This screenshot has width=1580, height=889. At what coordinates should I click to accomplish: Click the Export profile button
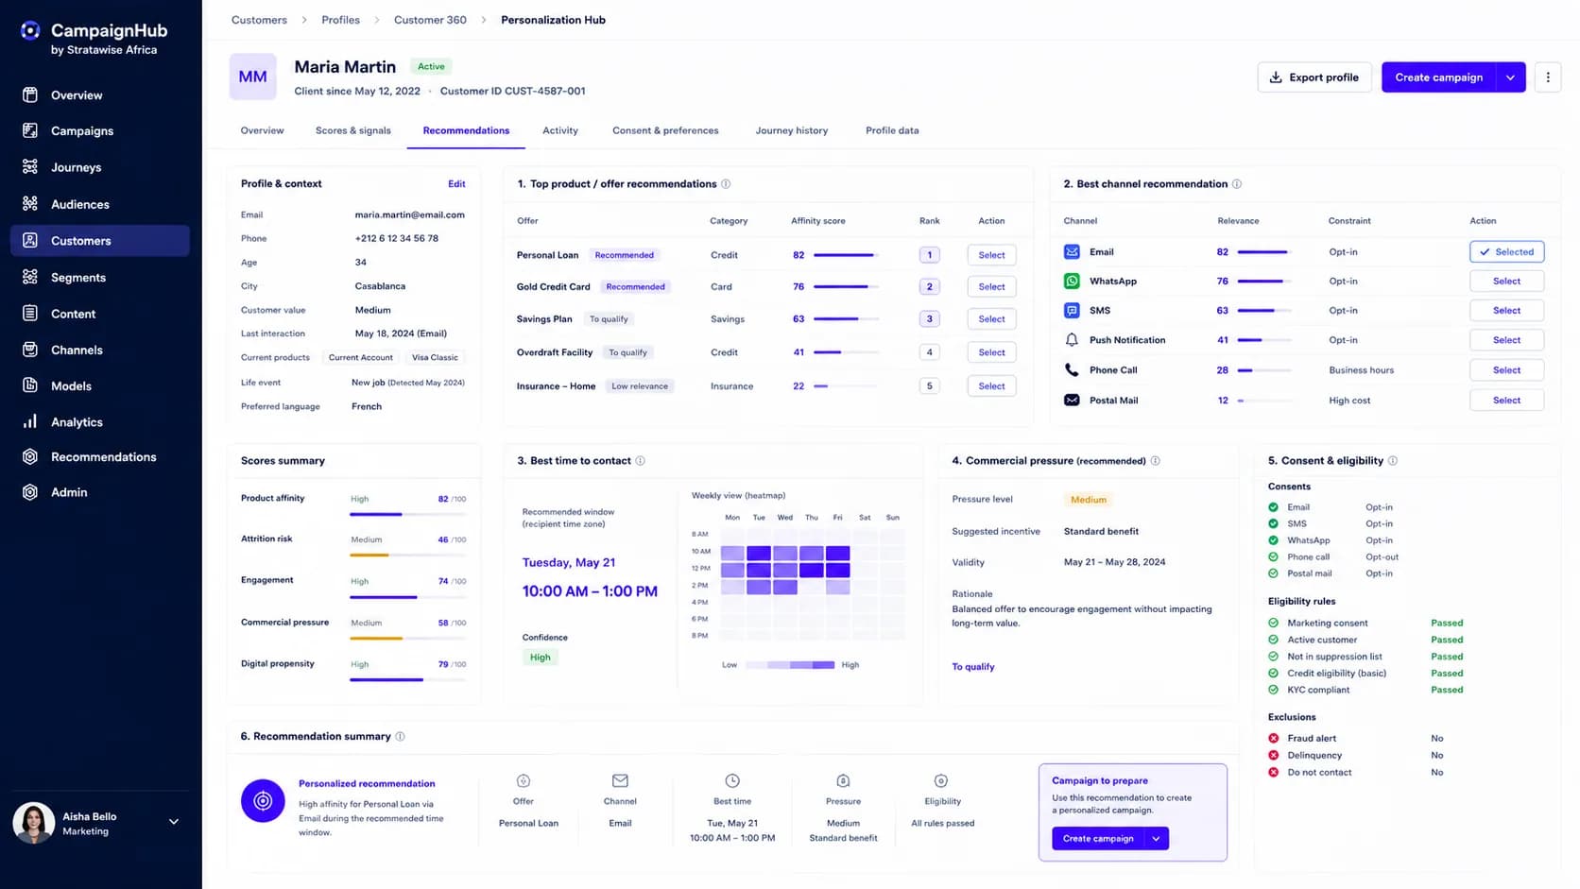1314,77
